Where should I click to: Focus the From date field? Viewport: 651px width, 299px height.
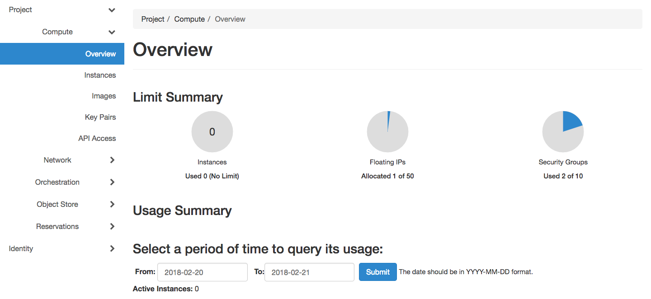point(203,272)
